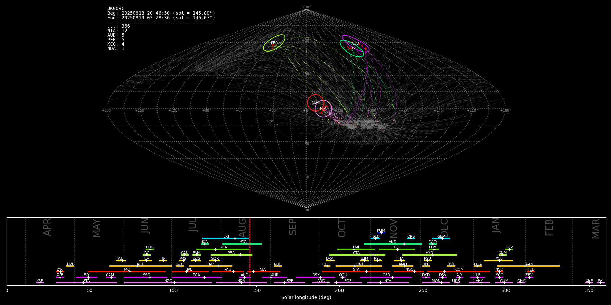Click the ECV timeline bar
611x305 pixels.
pyautogui.click(x=509, y=249)
